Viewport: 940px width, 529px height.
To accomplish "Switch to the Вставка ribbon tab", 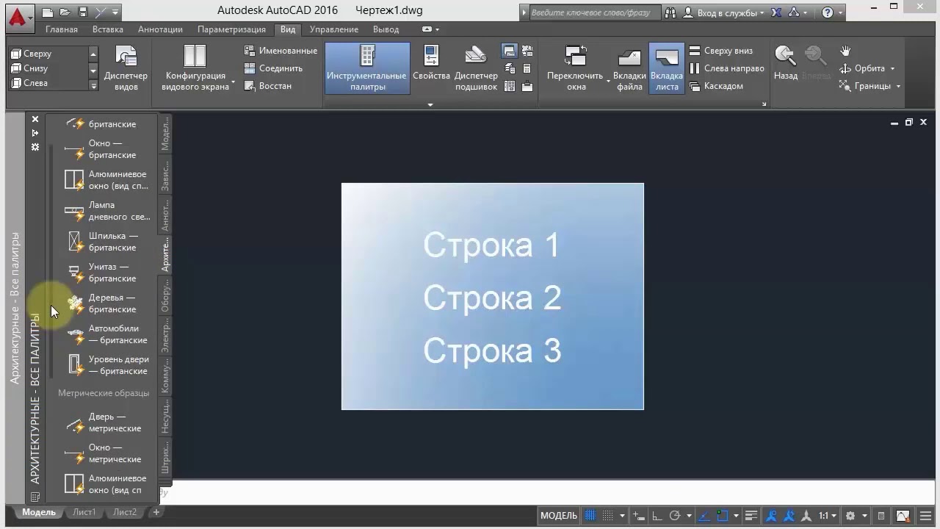I will click(x=108, y=29).
